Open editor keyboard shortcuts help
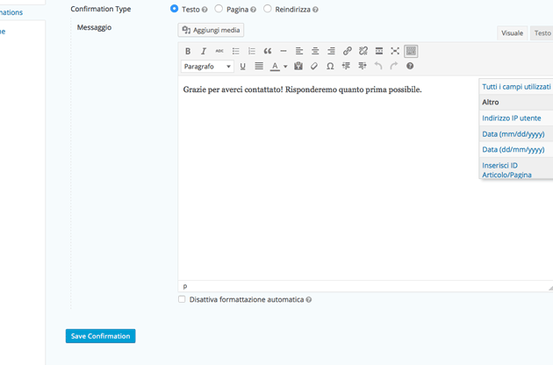Viewport: 553px width, 365px height. pyautogui.click(x=410, y=67)
